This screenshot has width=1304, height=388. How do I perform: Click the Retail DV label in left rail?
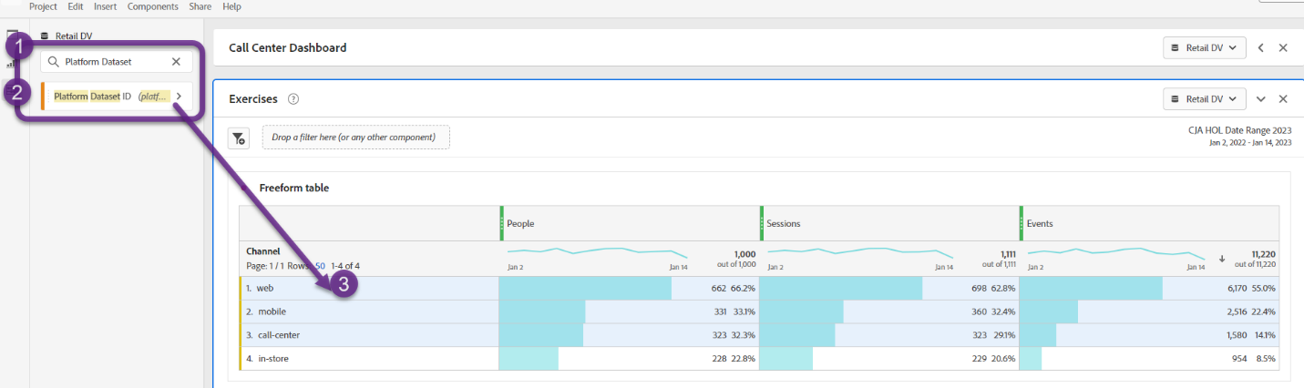tap(73, 36)
